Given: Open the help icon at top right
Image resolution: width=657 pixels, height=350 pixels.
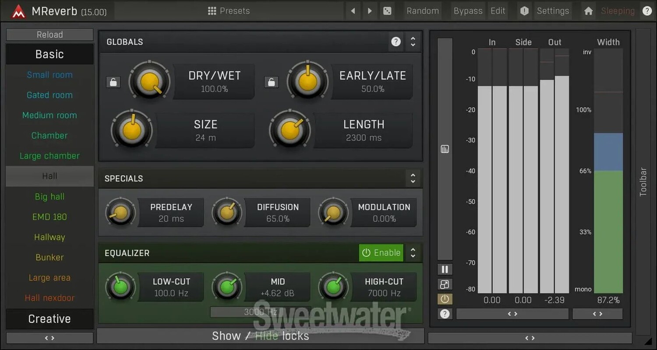Looking at the screenshot, I should [647, 11].
